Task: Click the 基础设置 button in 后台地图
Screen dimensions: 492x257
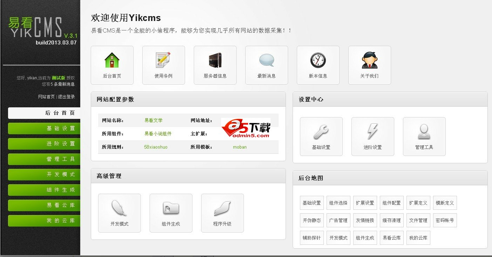Action: pyautogui.click(x=312, y=203)
